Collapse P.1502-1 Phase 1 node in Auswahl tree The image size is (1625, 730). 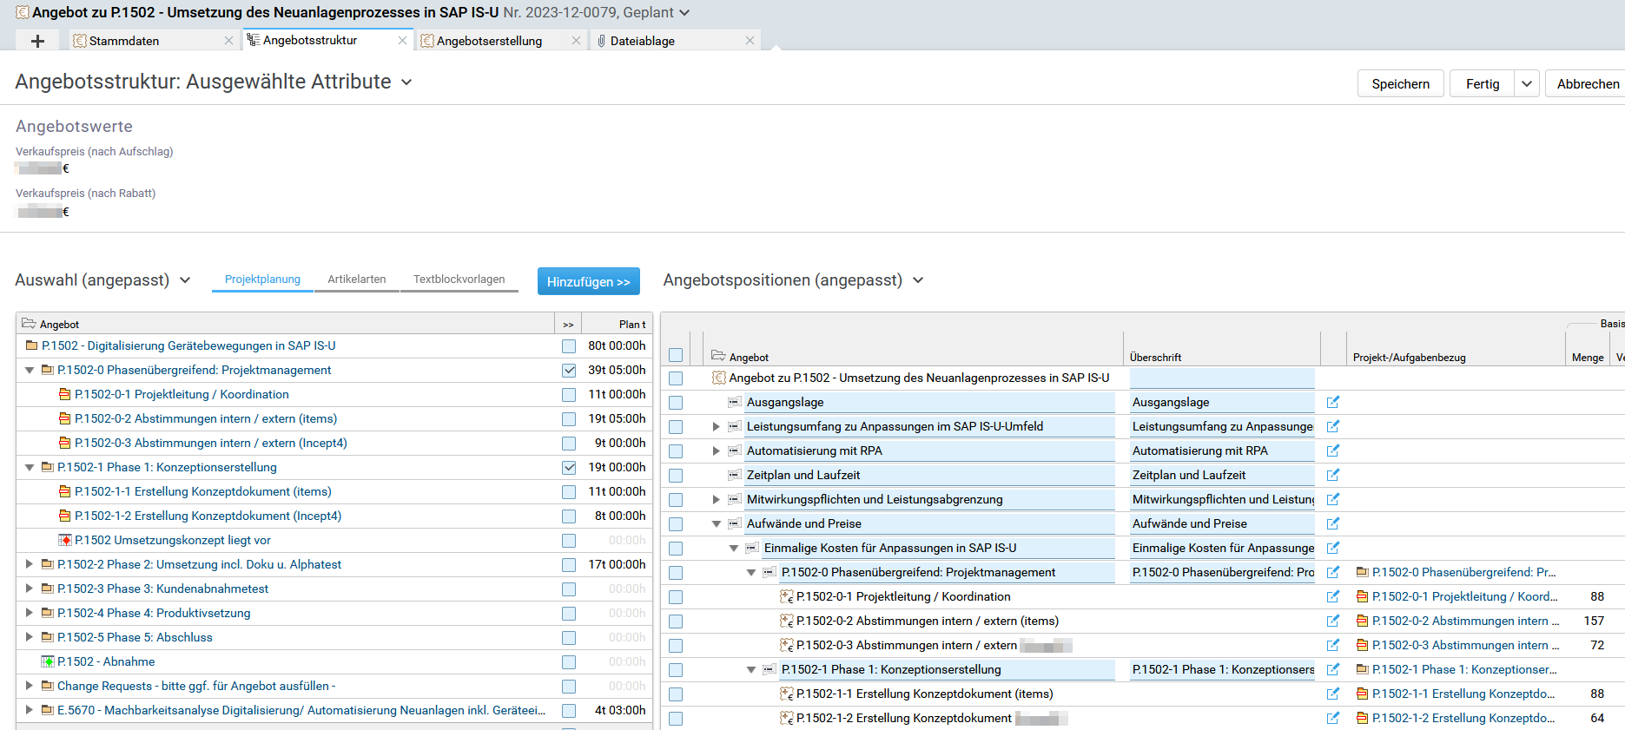point(30,467)
